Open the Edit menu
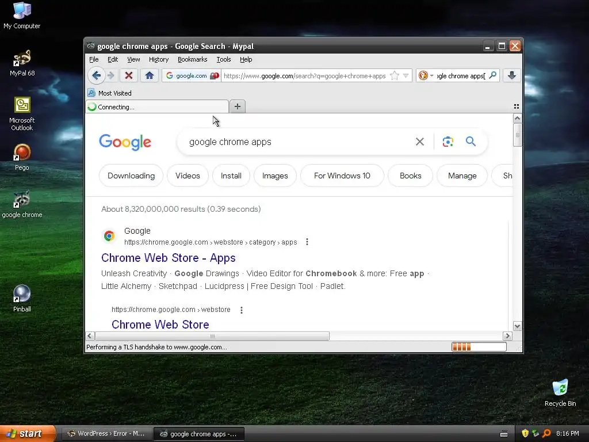This screenshot has height=442, width=589. (113, 59)
